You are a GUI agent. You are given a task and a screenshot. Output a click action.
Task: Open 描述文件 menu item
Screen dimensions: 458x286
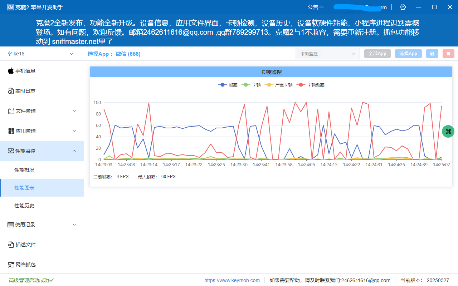[x=42, y=245]
